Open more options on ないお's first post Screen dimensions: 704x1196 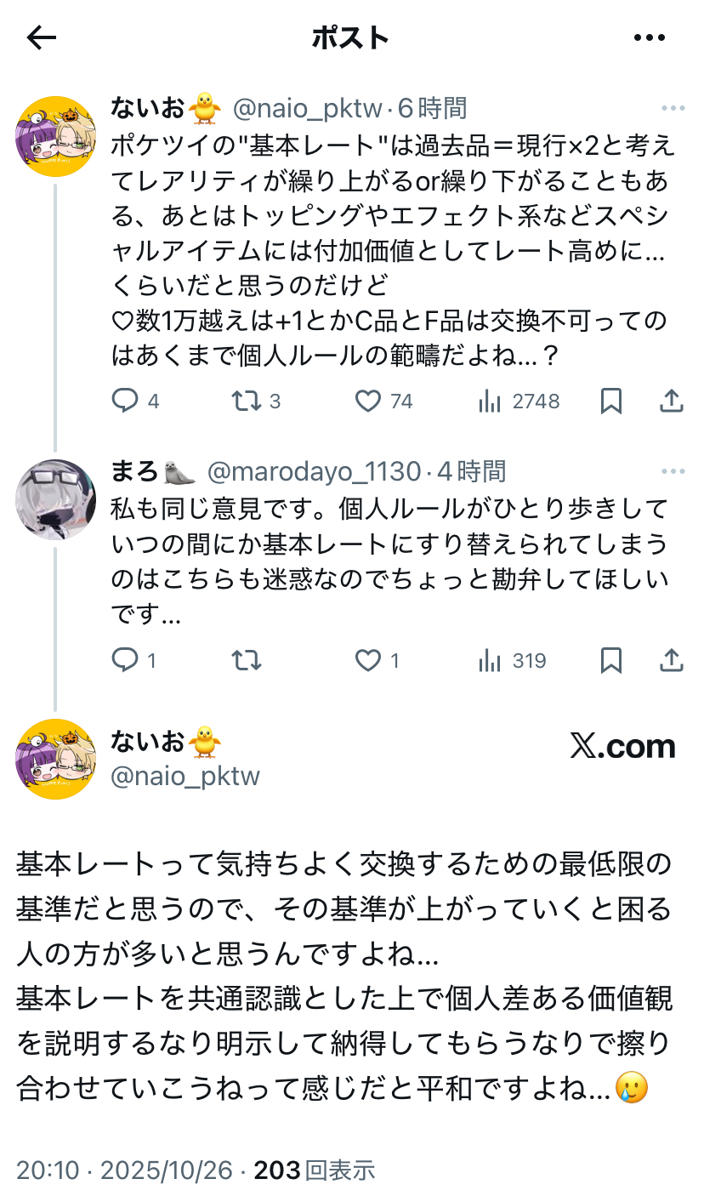pyautogui.click(x=673, y=109)
